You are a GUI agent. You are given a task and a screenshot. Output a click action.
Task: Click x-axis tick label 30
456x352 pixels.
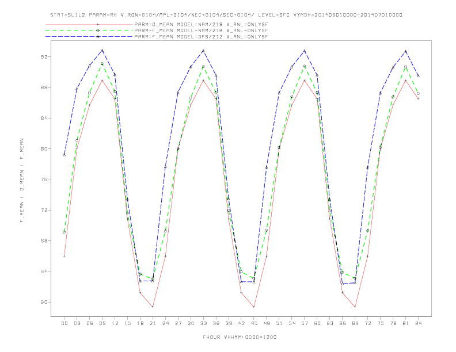point(191,323)
